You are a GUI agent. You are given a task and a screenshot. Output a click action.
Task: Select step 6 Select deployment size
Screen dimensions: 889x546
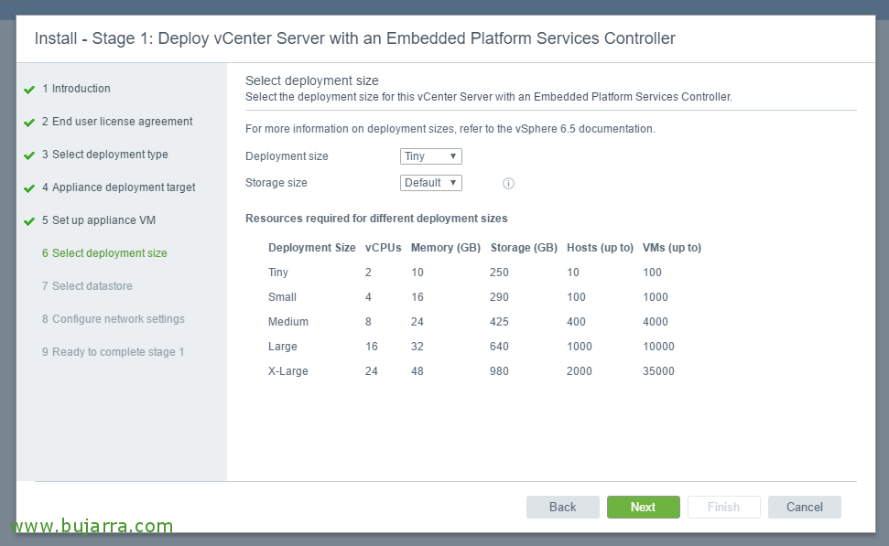tap(104, 253)
